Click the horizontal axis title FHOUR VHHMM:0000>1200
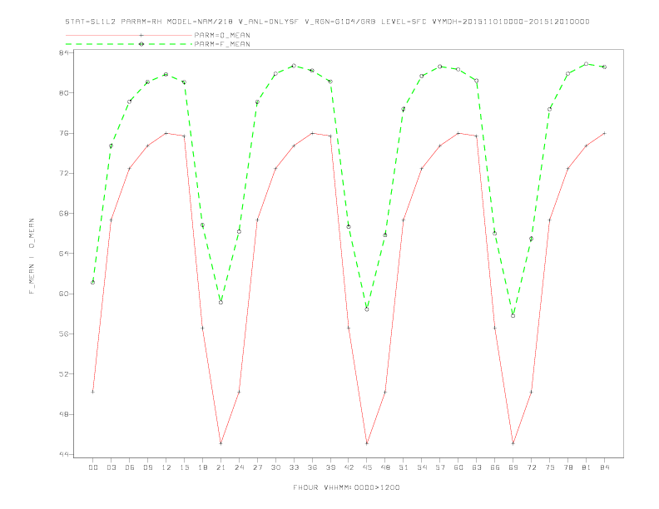This screenshot has width=659, height=509. coord(346,487)
